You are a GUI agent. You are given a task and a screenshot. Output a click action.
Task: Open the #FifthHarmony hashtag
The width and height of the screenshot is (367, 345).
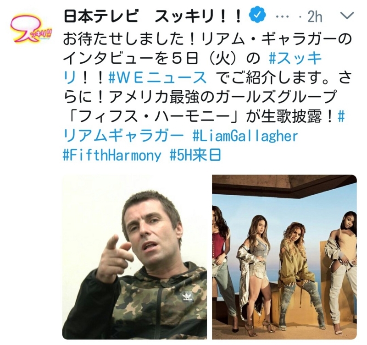click(112, 155)
